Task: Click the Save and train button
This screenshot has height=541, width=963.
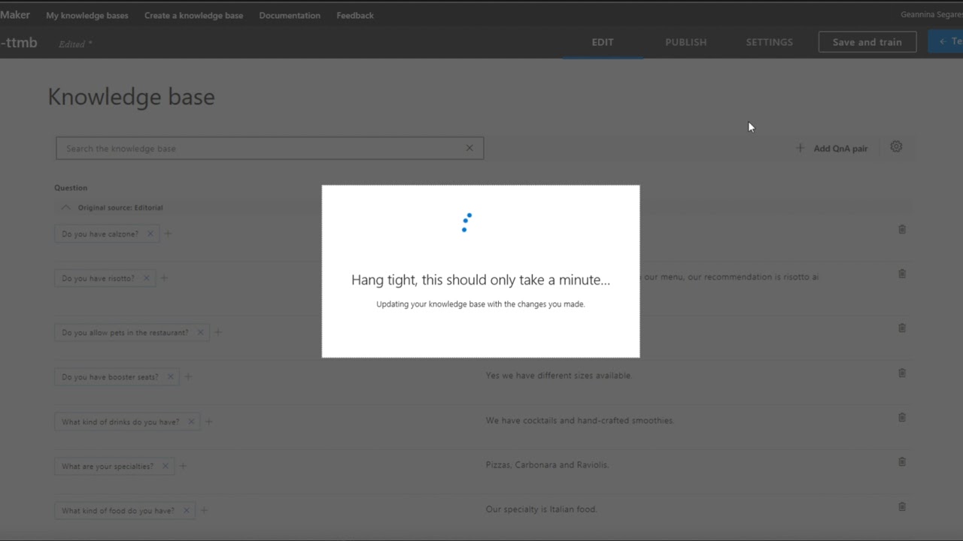Action: (x=867, y=42)
